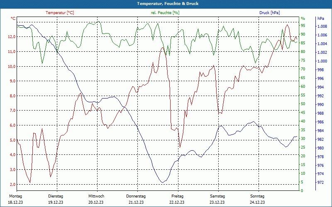Click the blue "994" pressure axis value

click(x=321, y=87)
